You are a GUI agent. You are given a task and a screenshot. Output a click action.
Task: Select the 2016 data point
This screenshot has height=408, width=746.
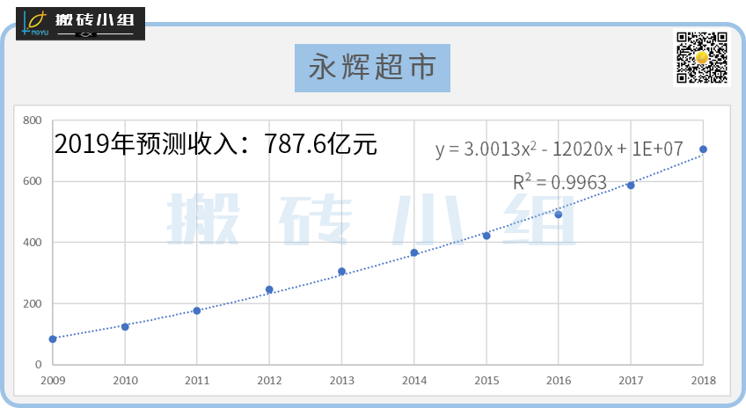coord(559,215)
